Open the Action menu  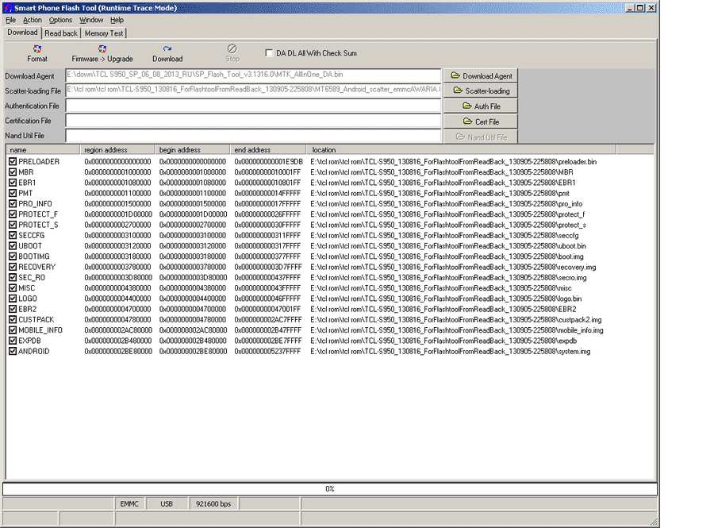33,20
